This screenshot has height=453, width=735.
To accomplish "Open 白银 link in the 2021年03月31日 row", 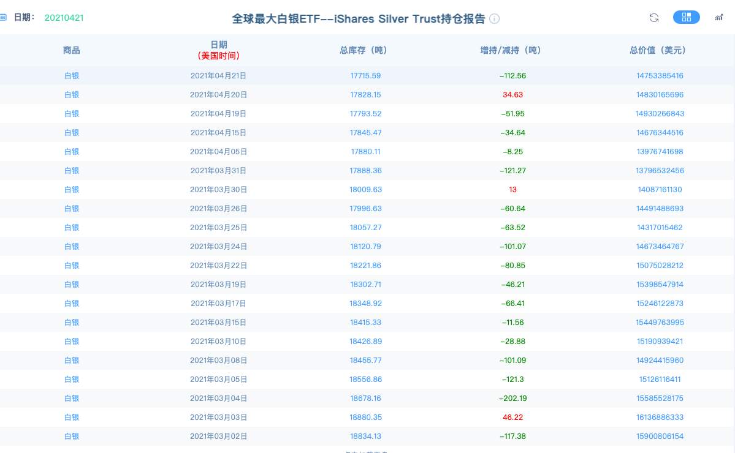I will [72, 170].
